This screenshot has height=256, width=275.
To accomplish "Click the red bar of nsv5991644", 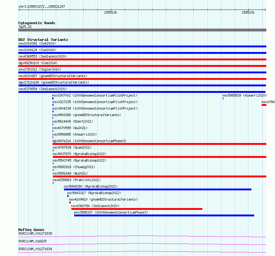I will point(160,176).
